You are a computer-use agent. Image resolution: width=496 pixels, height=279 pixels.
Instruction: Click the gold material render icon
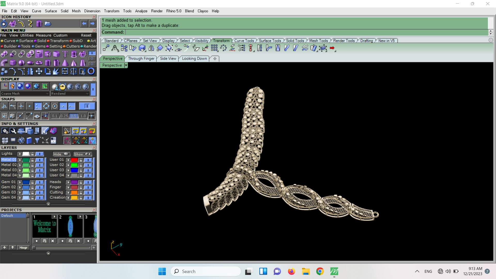pos(63,87)
